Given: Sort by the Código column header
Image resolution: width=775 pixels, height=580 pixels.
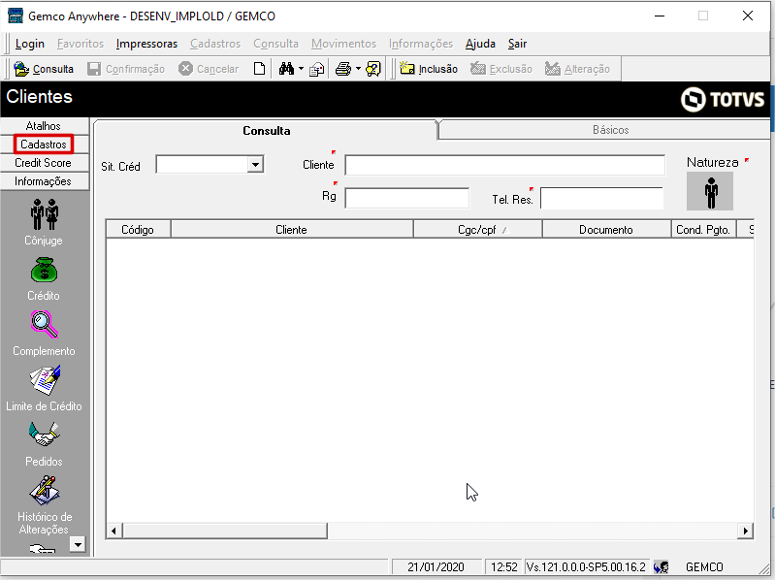Looking at the screenshot, I should (139, 230).
